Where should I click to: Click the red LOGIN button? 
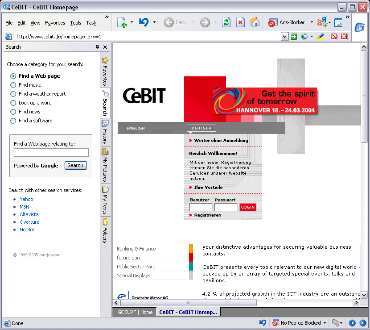click(248, 207)
